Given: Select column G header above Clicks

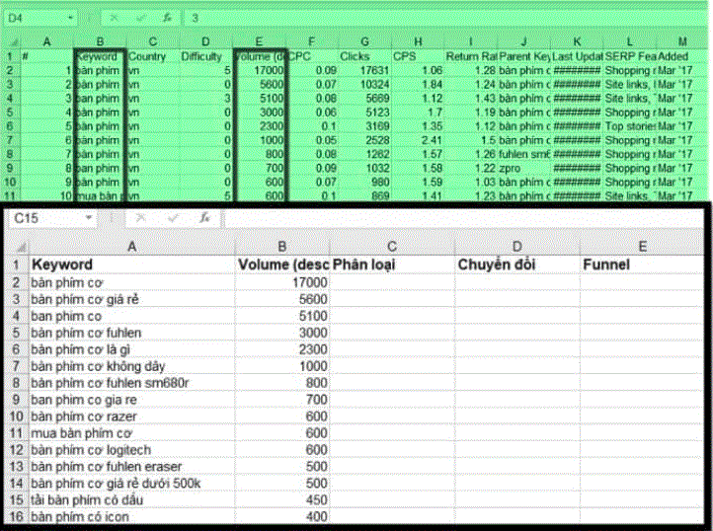Looking at the screenshot, I should 364,41.
